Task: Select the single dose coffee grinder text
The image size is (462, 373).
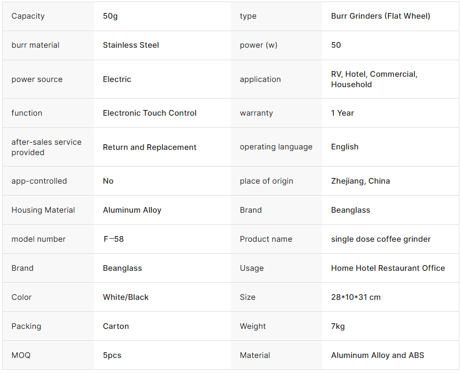Action: click(381, 239)
